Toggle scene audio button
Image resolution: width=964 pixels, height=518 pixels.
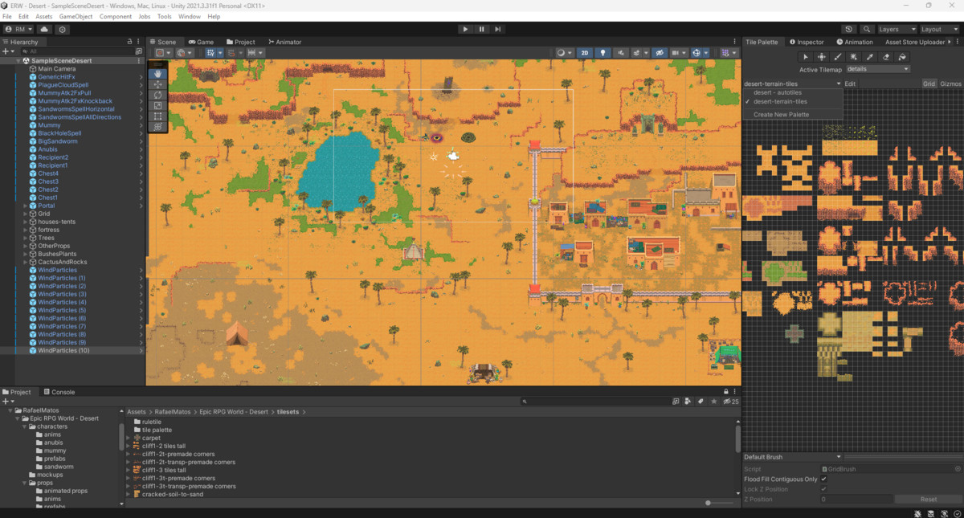[x=621, y=52]
